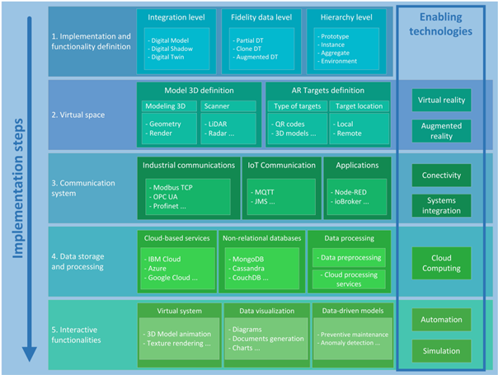Click the OPC UA entry

tap(163, 197)
